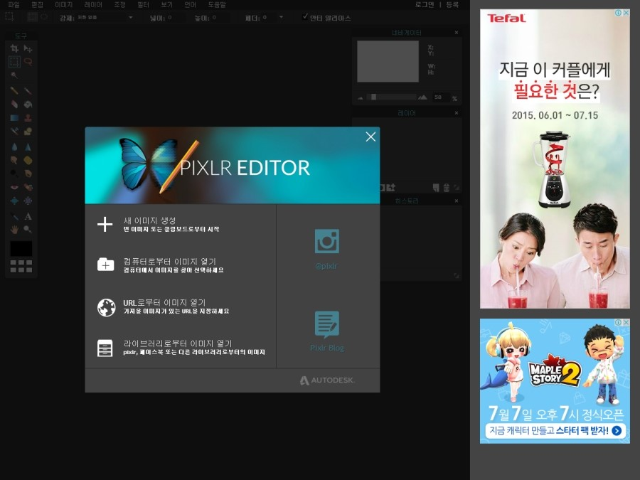Select the Clone Stamp tool
This screenshot has width=640, height=480.
tap(28, 118)
